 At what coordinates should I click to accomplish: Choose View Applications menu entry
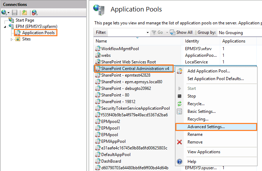[x=204, y=152]
